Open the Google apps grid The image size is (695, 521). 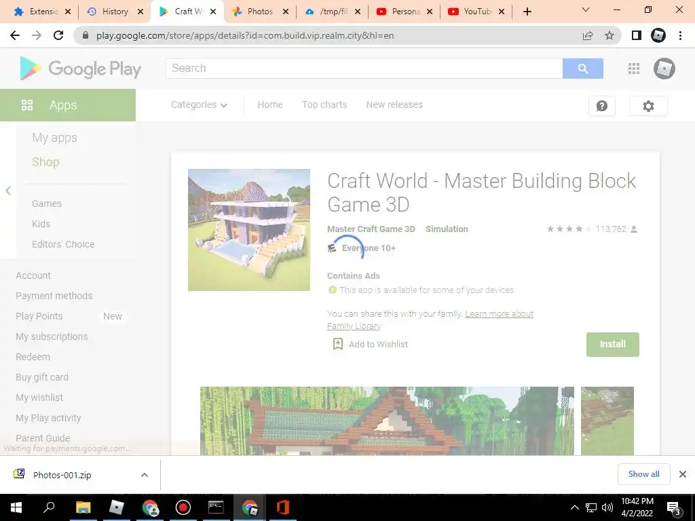(634, 69)
